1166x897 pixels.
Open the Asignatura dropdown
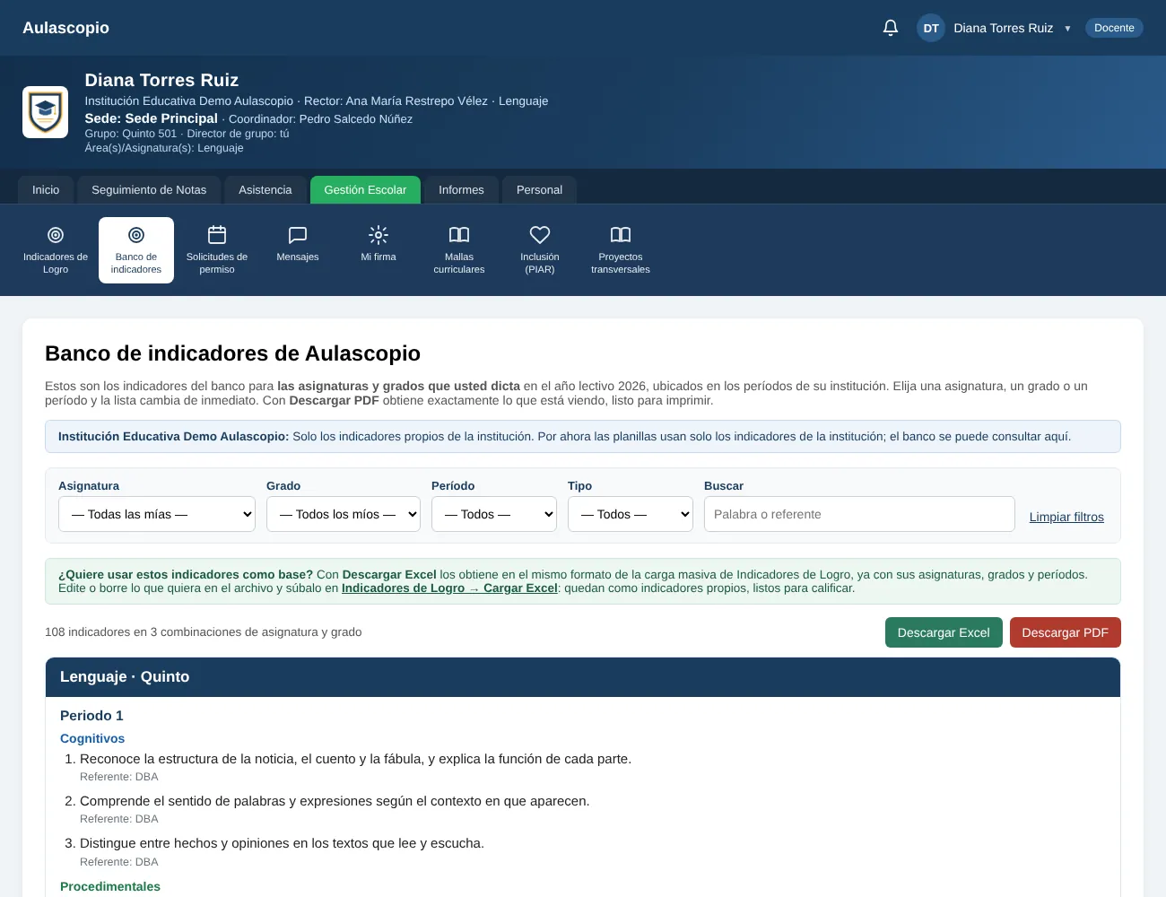tap(157, 514)
